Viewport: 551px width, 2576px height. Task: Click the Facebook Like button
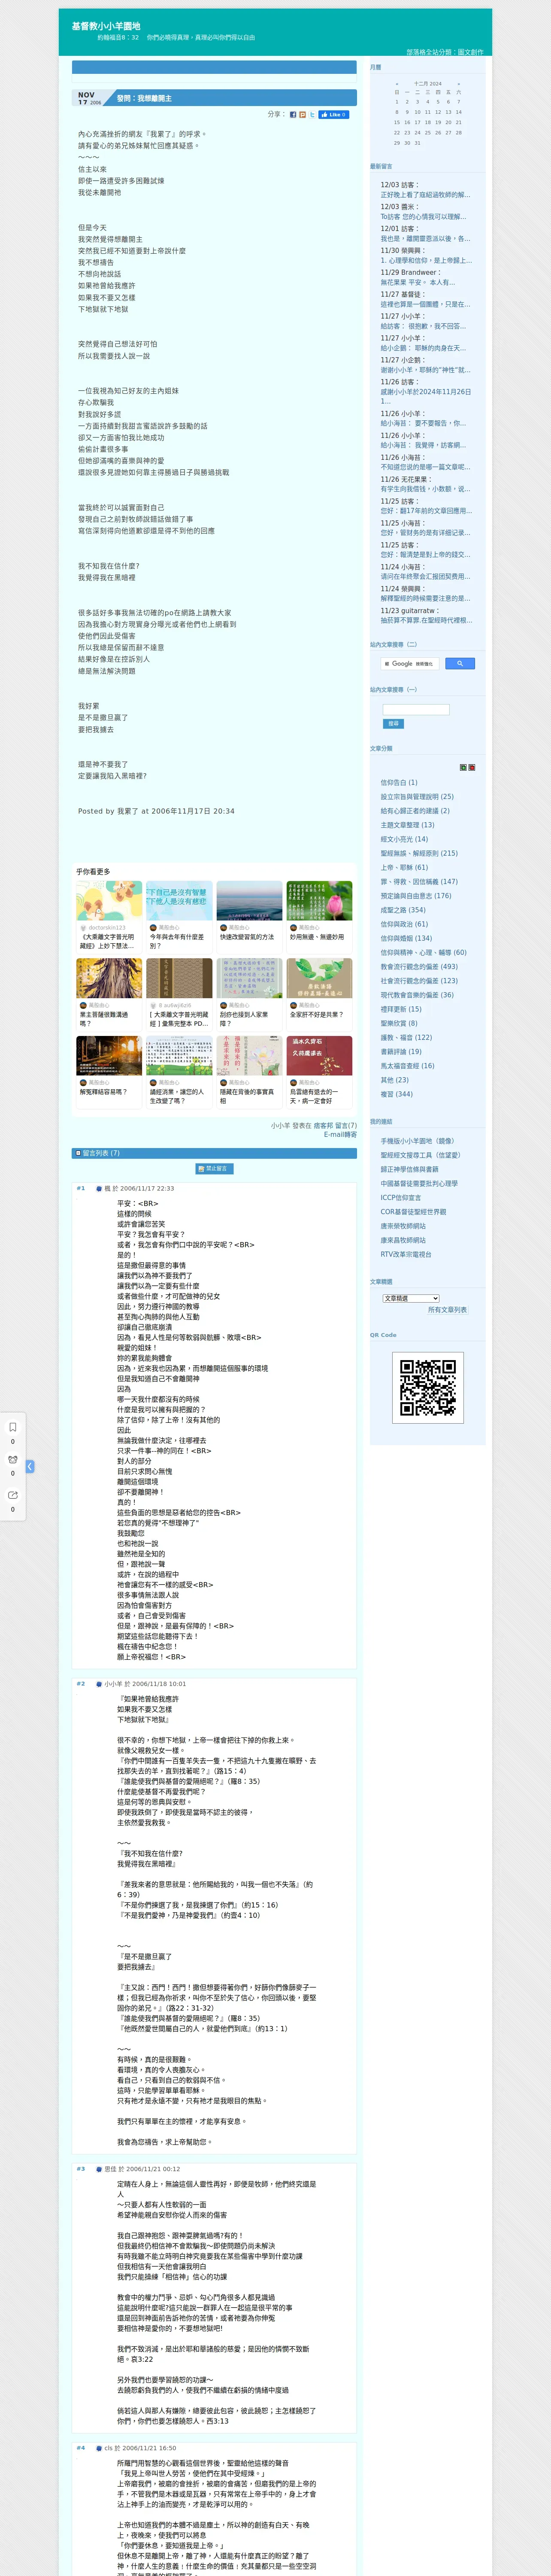(x=334, y=115)
